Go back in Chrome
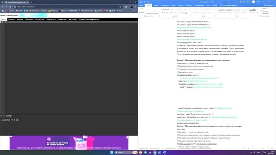276x155 pixels. click(3, 7)
